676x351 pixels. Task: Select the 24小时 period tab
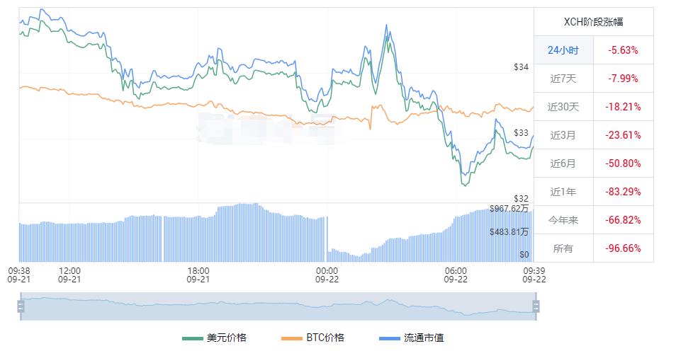click(x=563, y=50)
